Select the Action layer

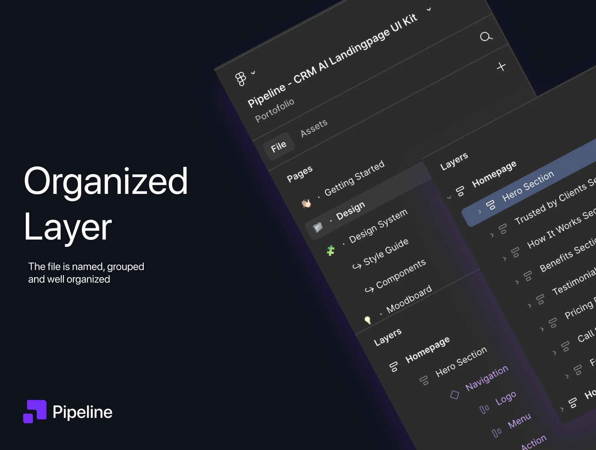click(534, 442)
